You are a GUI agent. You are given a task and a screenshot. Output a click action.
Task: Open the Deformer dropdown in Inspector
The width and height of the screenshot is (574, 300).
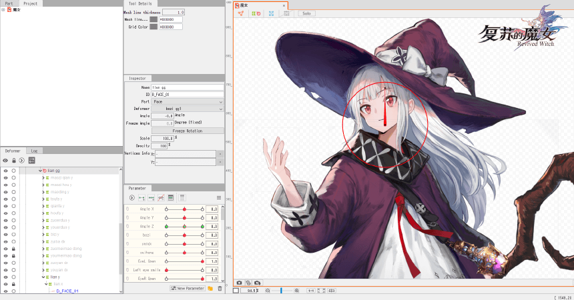[x=188, y=109]
